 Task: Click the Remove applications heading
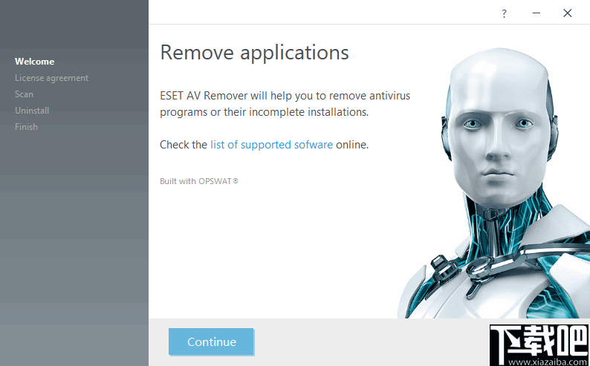(x=254, y=53)
